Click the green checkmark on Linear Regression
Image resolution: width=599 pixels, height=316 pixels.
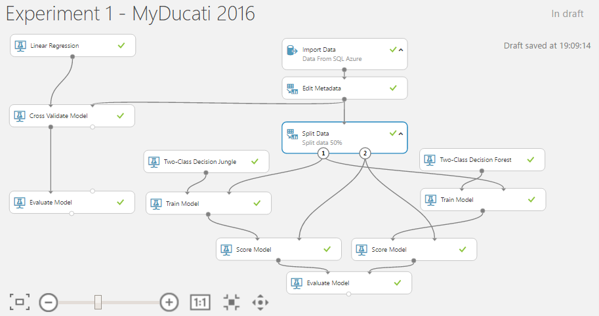121,46
